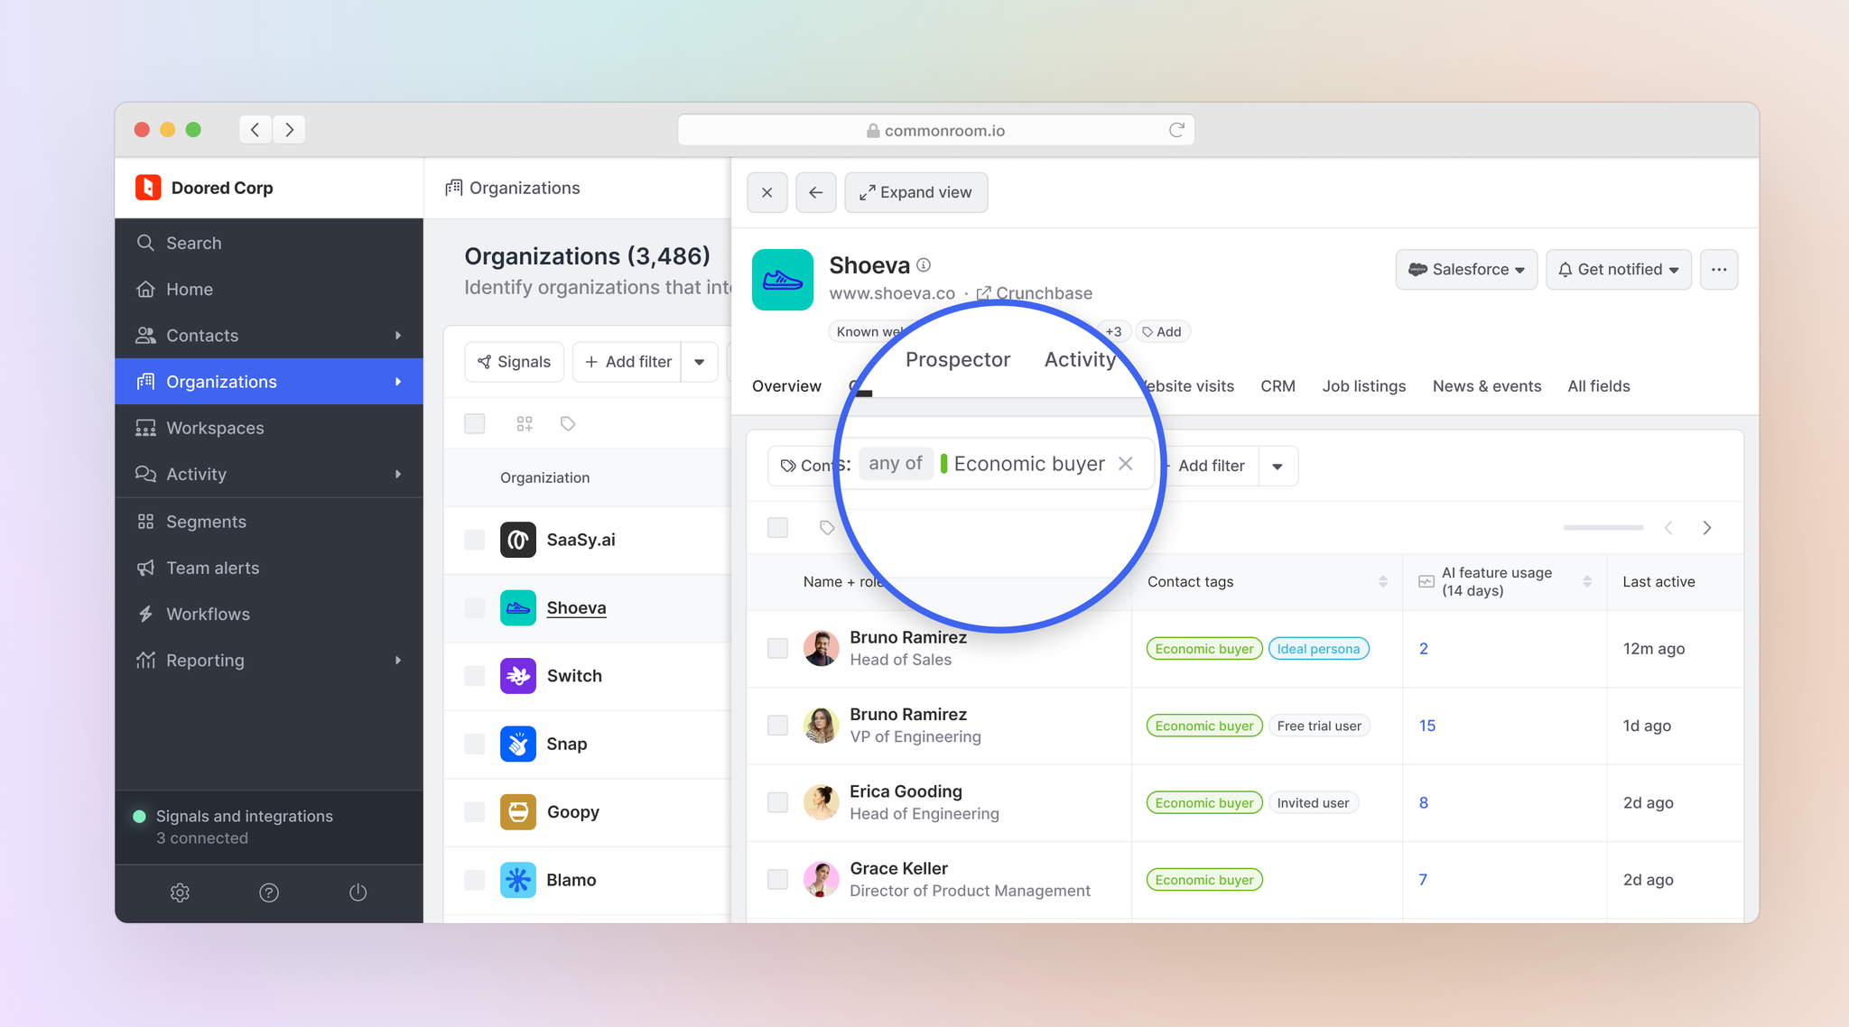Open the three-dots more options menu
Screen dimensions: 1849x1027
(1718, 269)
